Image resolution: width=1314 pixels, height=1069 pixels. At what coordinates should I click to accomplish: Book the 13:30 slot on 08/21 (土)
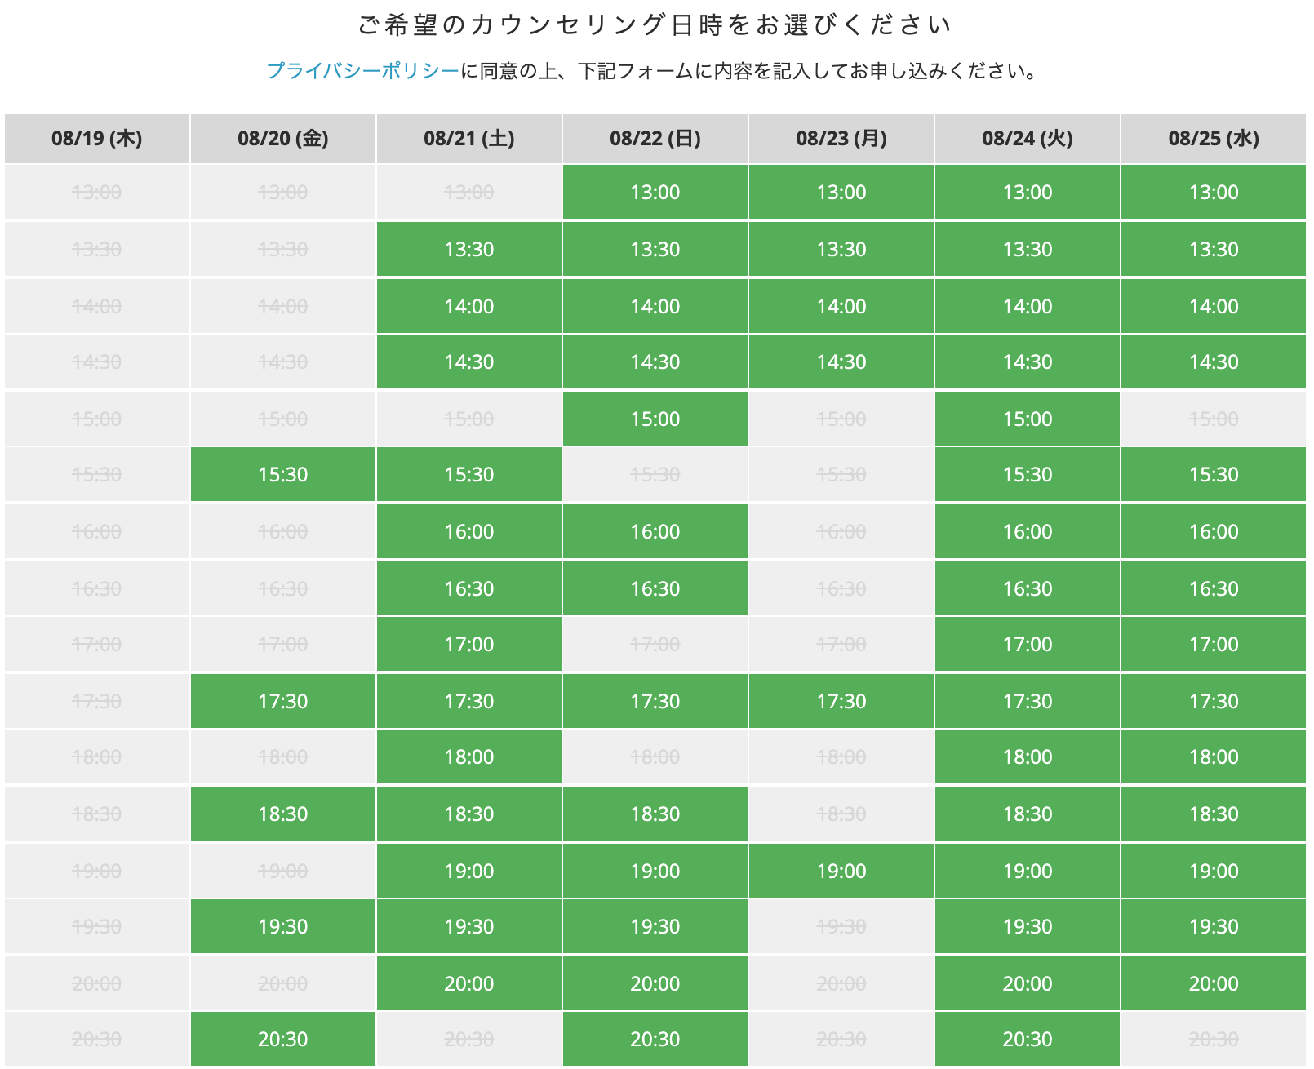click(468, 250)
